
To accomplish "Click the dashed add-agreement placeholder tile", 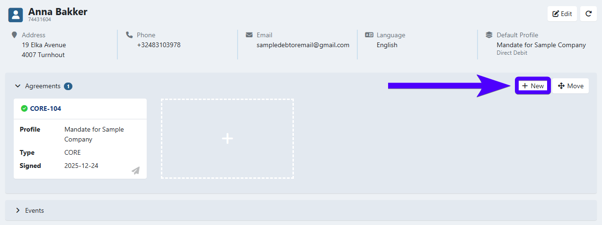I will click(227, 139).
